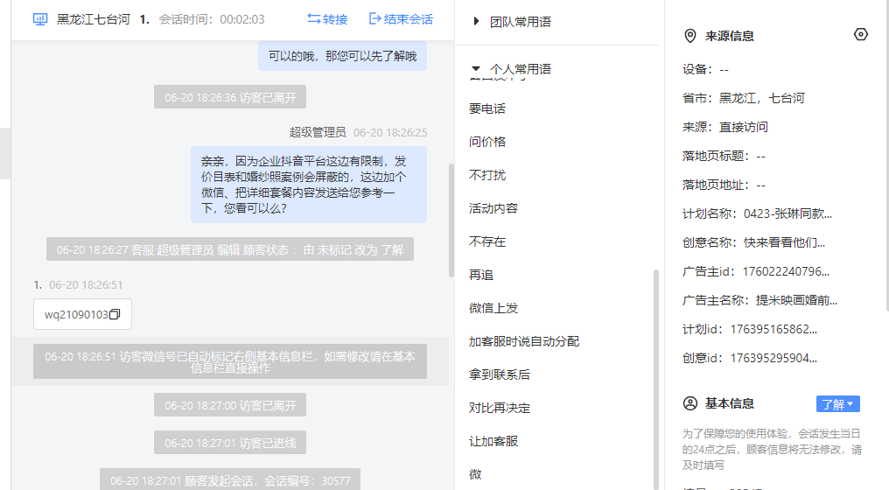Screen dimensions: 889x490
Task: Select the 拿到联系后 quick phrase
Action: tap(500, 374)
